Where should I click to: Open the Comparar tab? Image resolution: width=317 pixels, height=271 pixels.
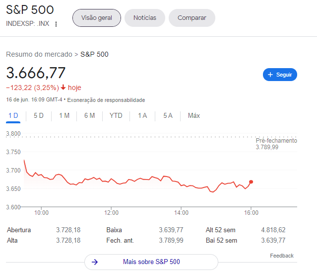191,18
